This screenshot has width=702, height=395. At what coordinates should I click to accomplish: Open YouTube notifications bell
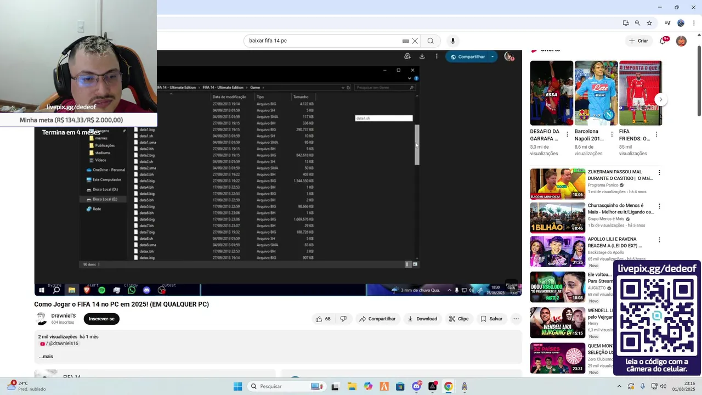(x=663, y=41)
